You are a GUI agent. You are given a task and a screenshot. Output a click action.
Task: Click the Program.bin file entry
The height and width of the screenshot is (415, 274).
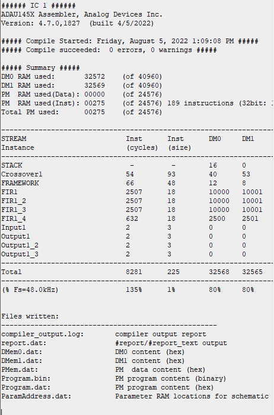pos(26,378)
